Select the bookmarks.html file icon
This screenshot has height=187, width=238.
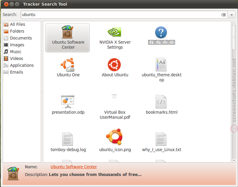[161, 102]
